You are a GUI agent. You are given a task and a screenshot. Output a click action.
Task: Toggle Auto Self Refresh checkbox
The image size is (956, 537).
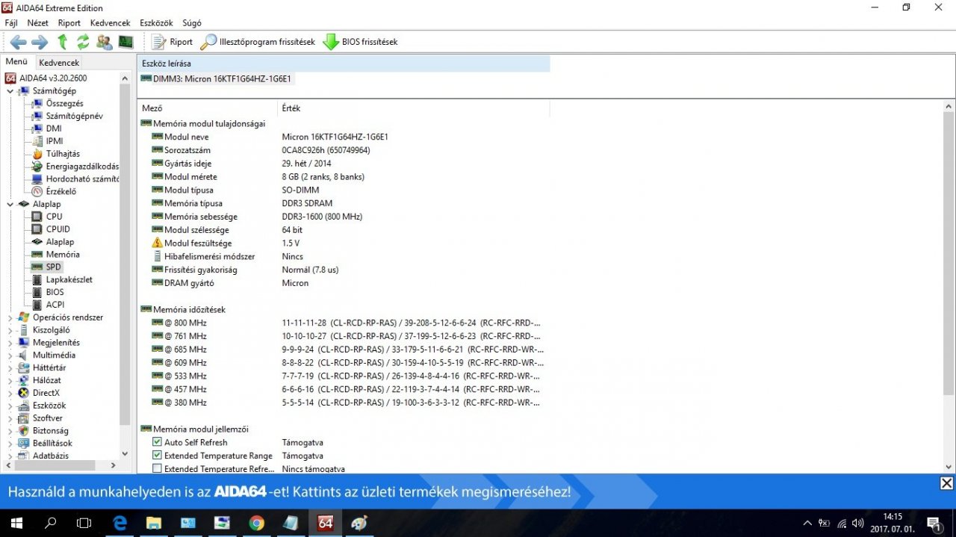pyautogui.click(x=157, y=442)
